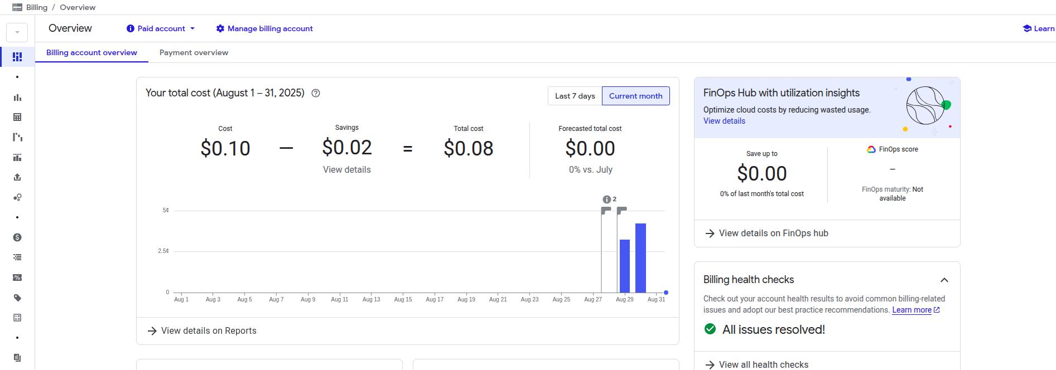The width and height of the screenshot is (1056, 370).
Task: Open the Cost table icon in sidebar
Action: pos(17,117)
